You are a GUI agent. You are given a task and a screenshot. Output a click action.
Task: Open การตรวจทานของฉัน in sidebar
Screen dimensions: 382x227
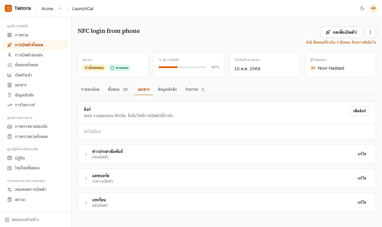point(36,127)
